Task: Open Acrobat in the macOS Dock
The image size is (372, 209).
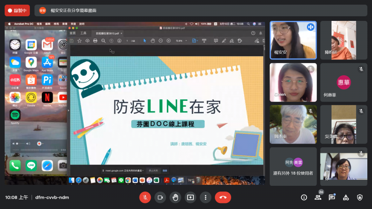Action: (x=166, y=180)
